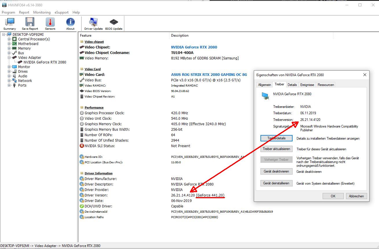Click the Video Adapter card icon
The width and height of the screenshot is (379, 249).
(x=14, y=57)
